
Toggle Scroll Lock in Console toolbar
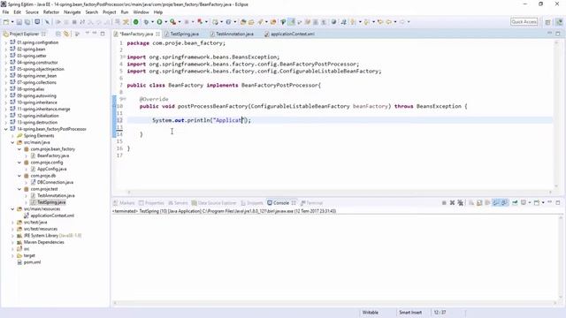tap(479, 202)
